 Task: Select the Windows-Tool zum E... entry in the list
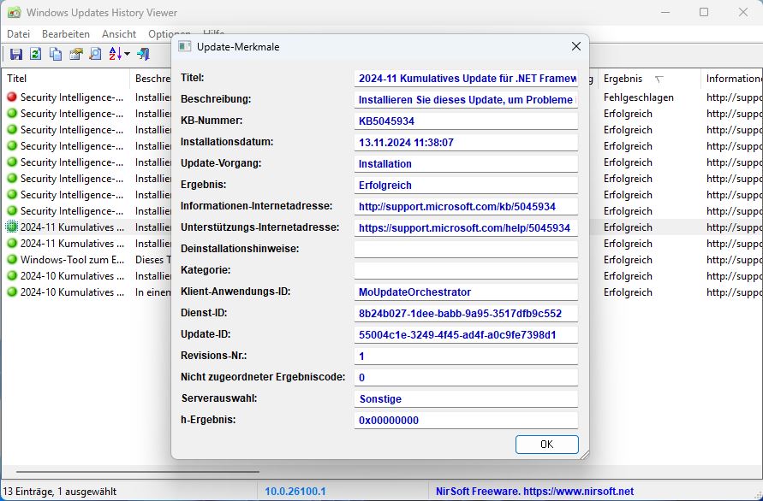(69, 259)
